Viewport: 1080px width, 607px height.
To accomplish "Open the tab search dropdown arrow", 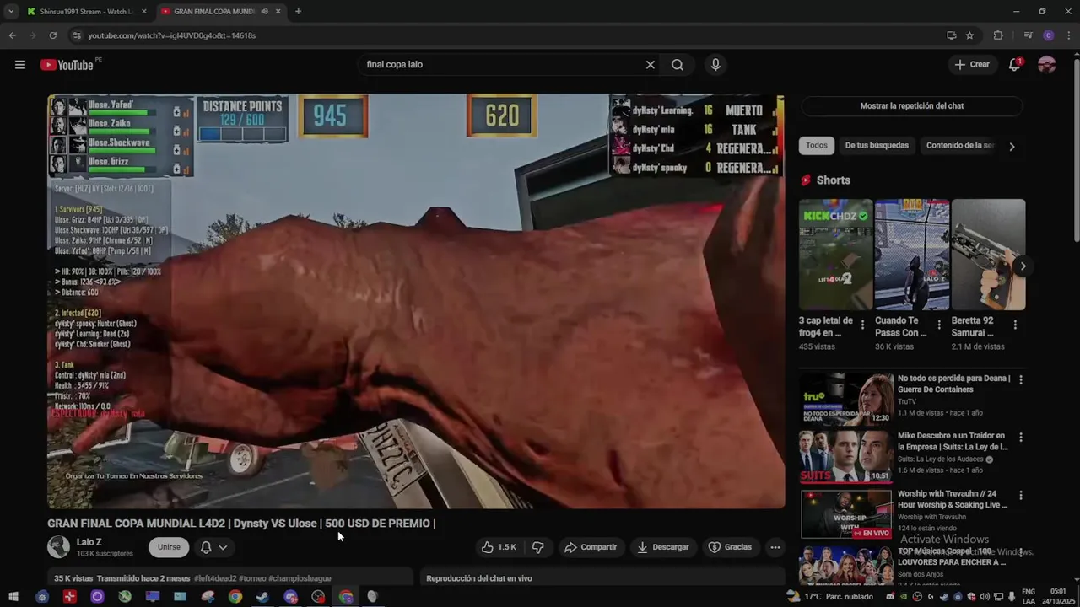I will (10, 12).
